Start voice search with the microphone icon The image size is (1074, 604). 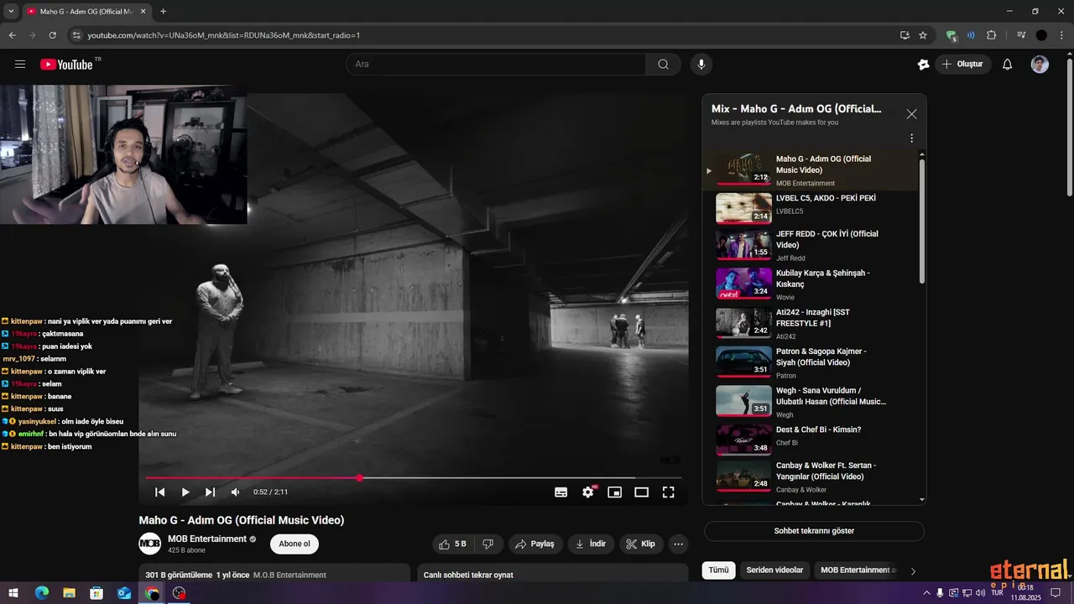(701, 65)
